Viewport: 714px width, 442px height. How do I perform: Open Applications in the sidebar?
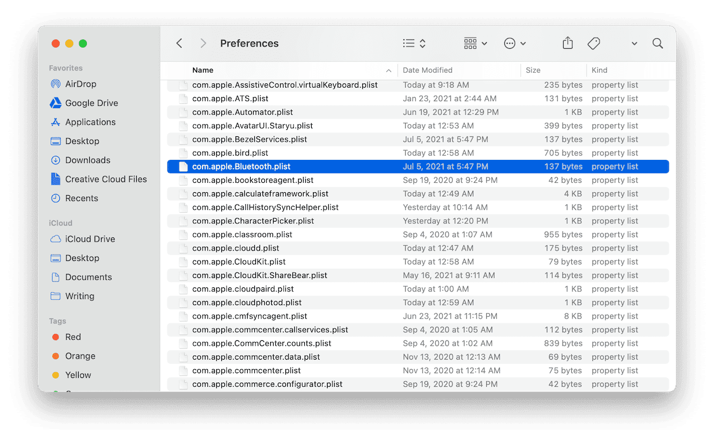pyautogui.click(x=90, y=122)
